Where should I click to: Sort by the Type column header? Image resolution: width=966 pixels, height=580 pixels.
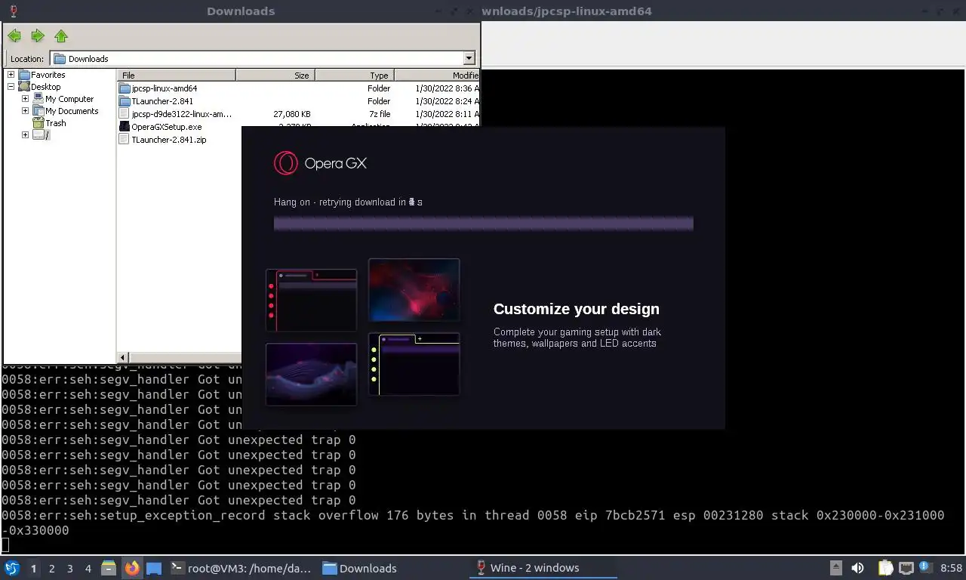pyautogui.click(x=355, y=75)
